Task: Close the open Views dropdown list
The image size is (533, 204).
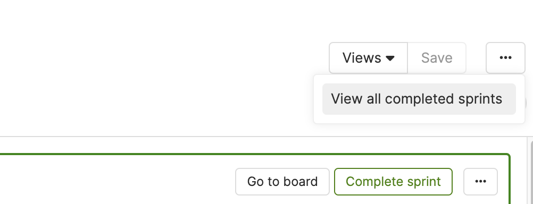Action: pyautogui.click(x=369, y=58)
